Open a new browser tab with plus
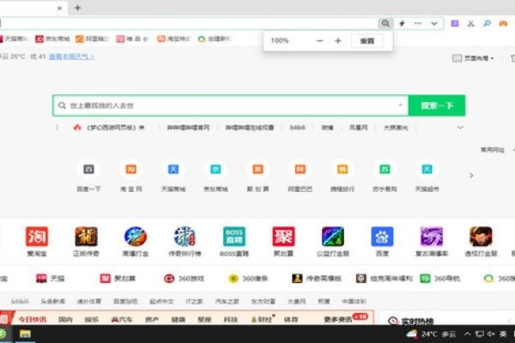 [77, 8]
